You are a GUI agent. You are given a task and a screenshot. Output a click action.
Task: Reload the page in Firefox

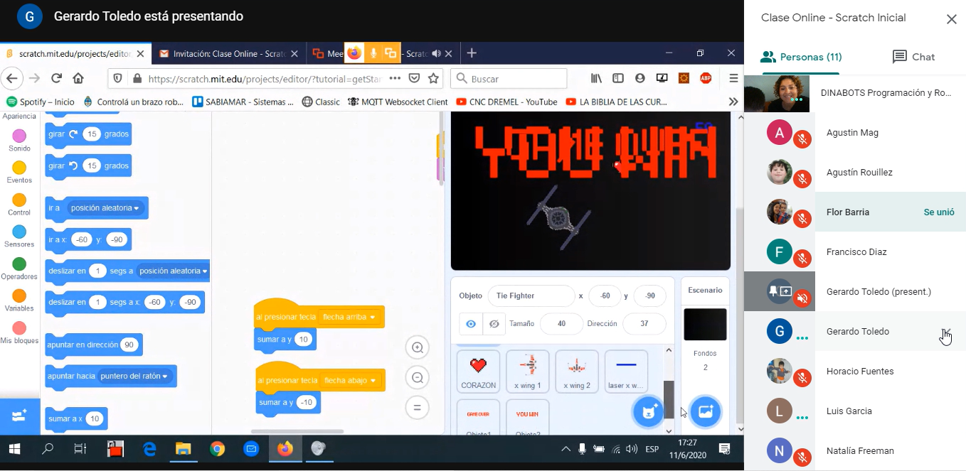(x=57, y=78)
